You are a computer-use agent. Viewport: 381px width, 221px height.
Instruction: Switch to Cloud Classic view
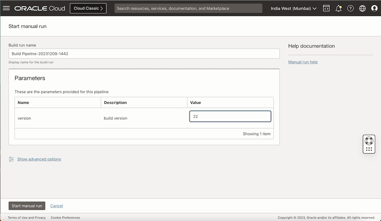pyautogui.click(x=88, y=8)
